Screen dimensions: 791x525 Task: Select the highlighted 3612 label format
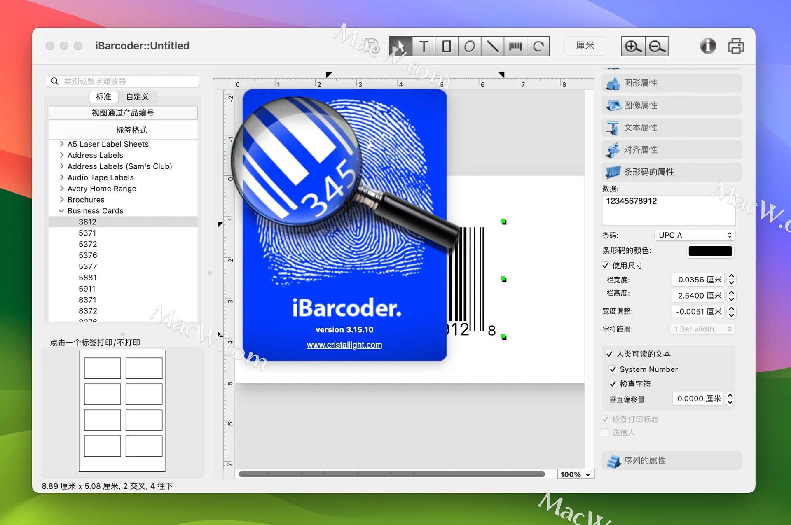pyautogui.click(x=123, y=222)
